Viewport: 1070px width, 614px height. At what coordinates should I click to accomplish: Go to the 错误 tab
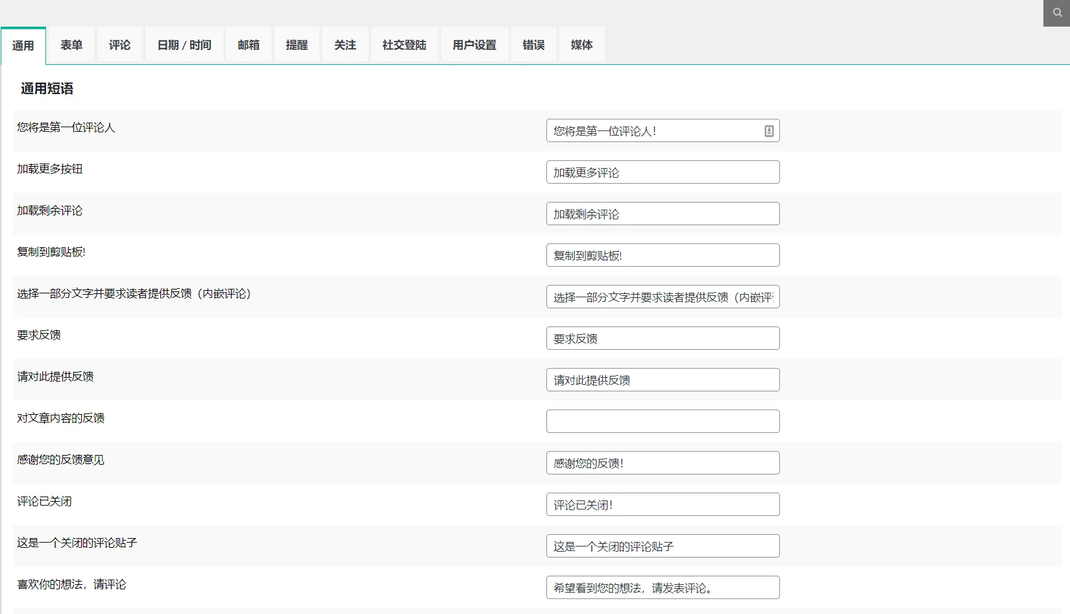tap(533, 45)
